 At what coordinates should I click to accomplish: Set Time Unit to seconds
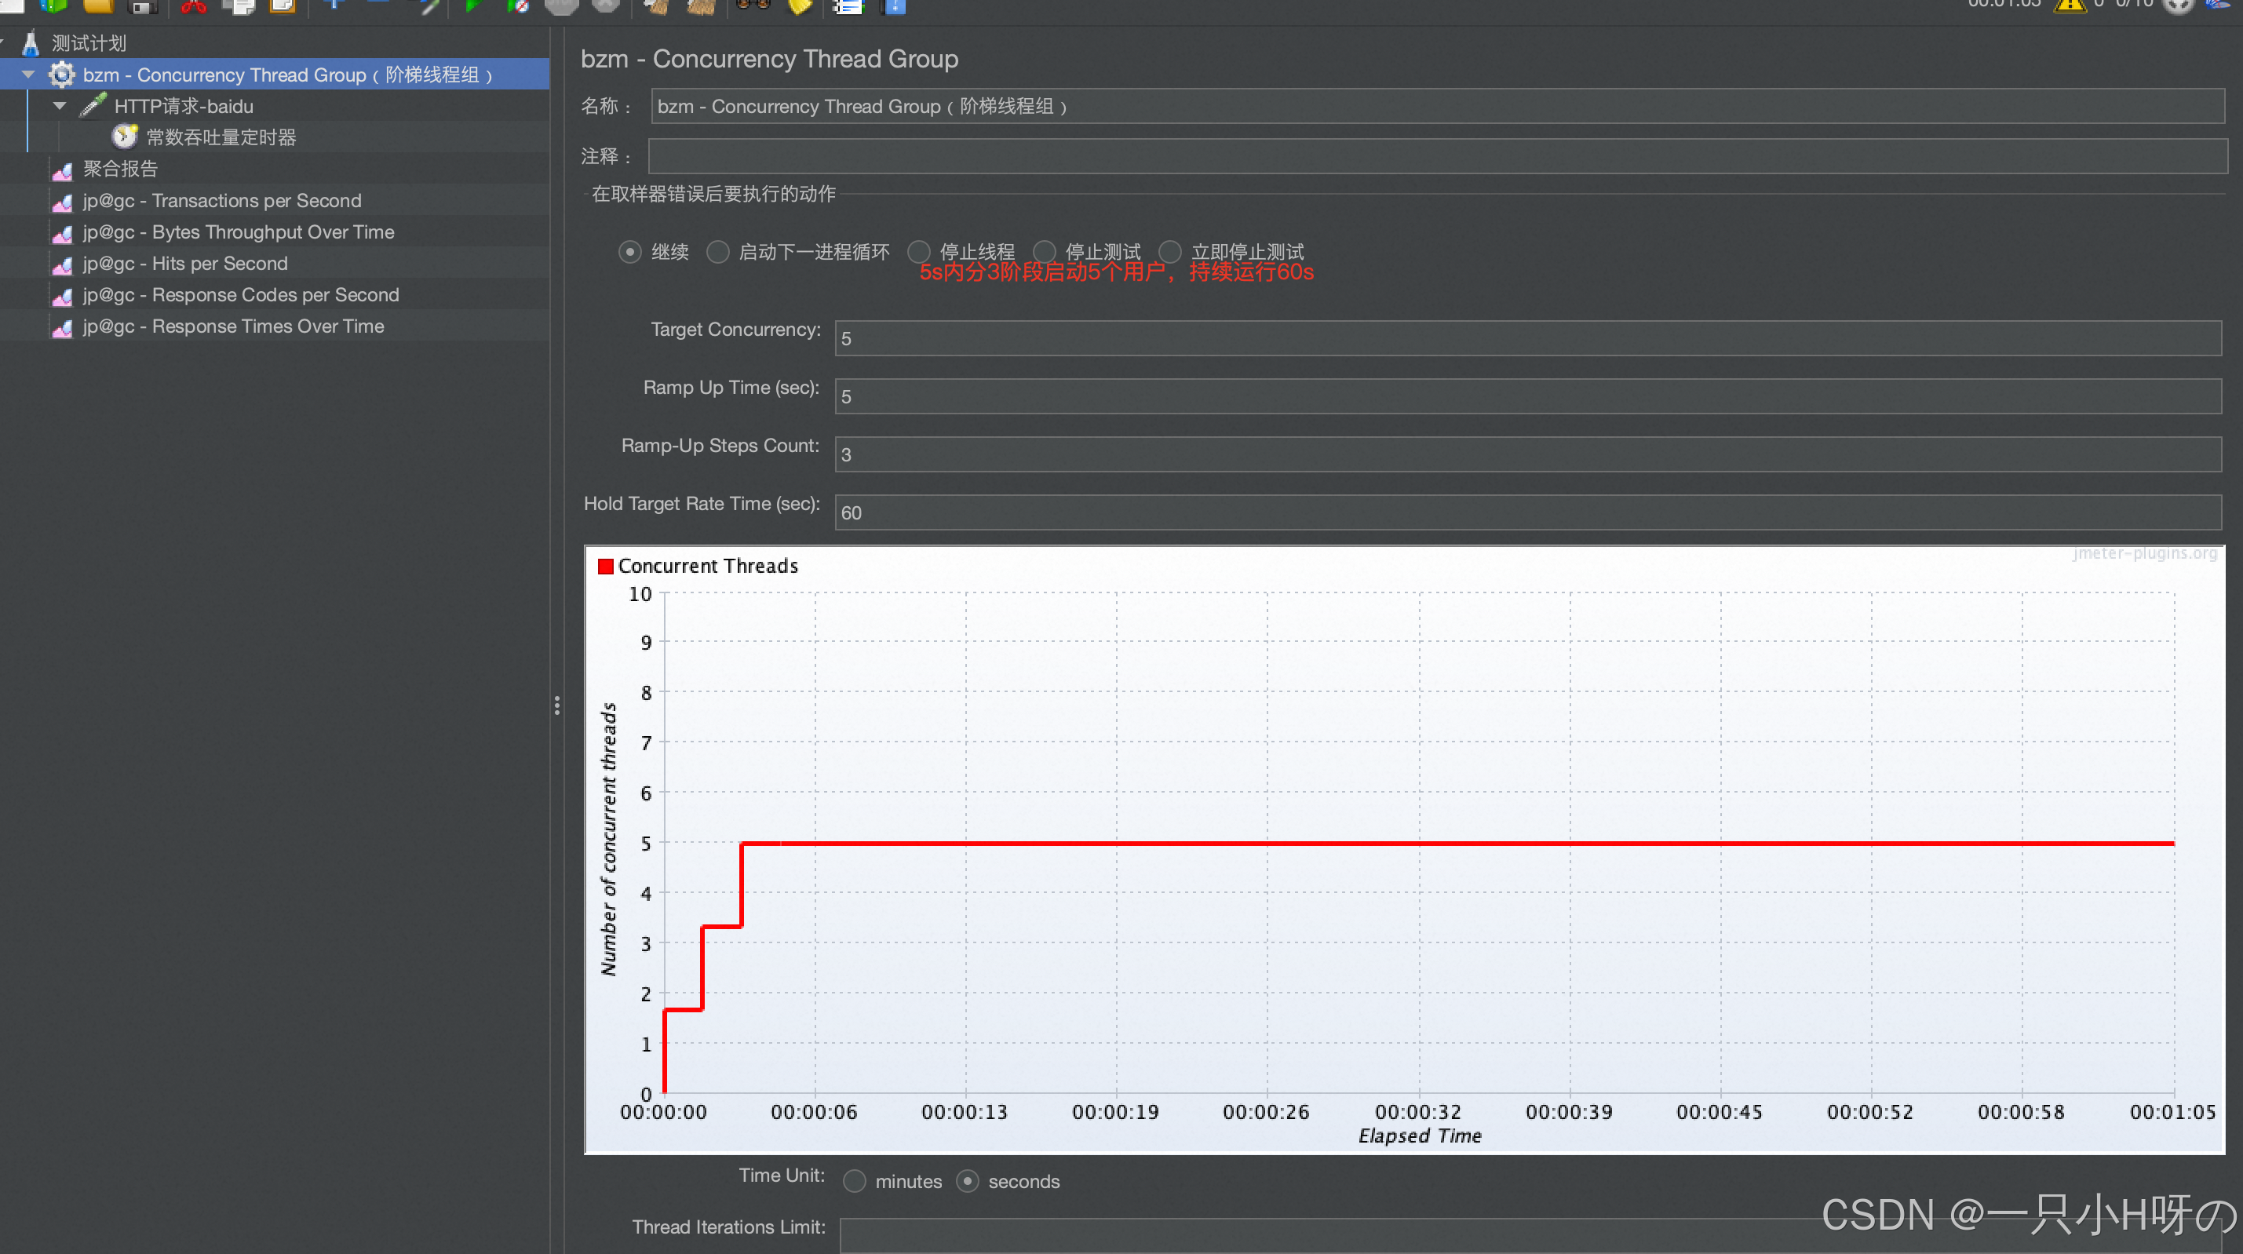pos(968,1181)
